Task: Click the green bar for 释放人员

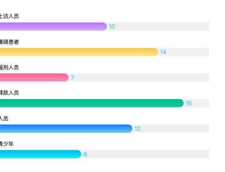Action: coord(92,103)
